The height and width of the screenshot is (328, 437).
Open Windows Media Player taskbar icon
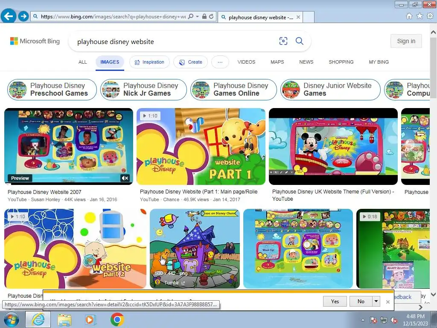pos(90,320)
